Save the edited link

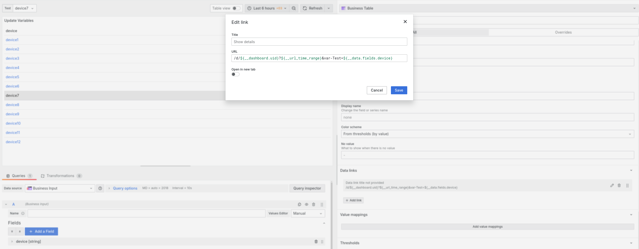point(399,90)
